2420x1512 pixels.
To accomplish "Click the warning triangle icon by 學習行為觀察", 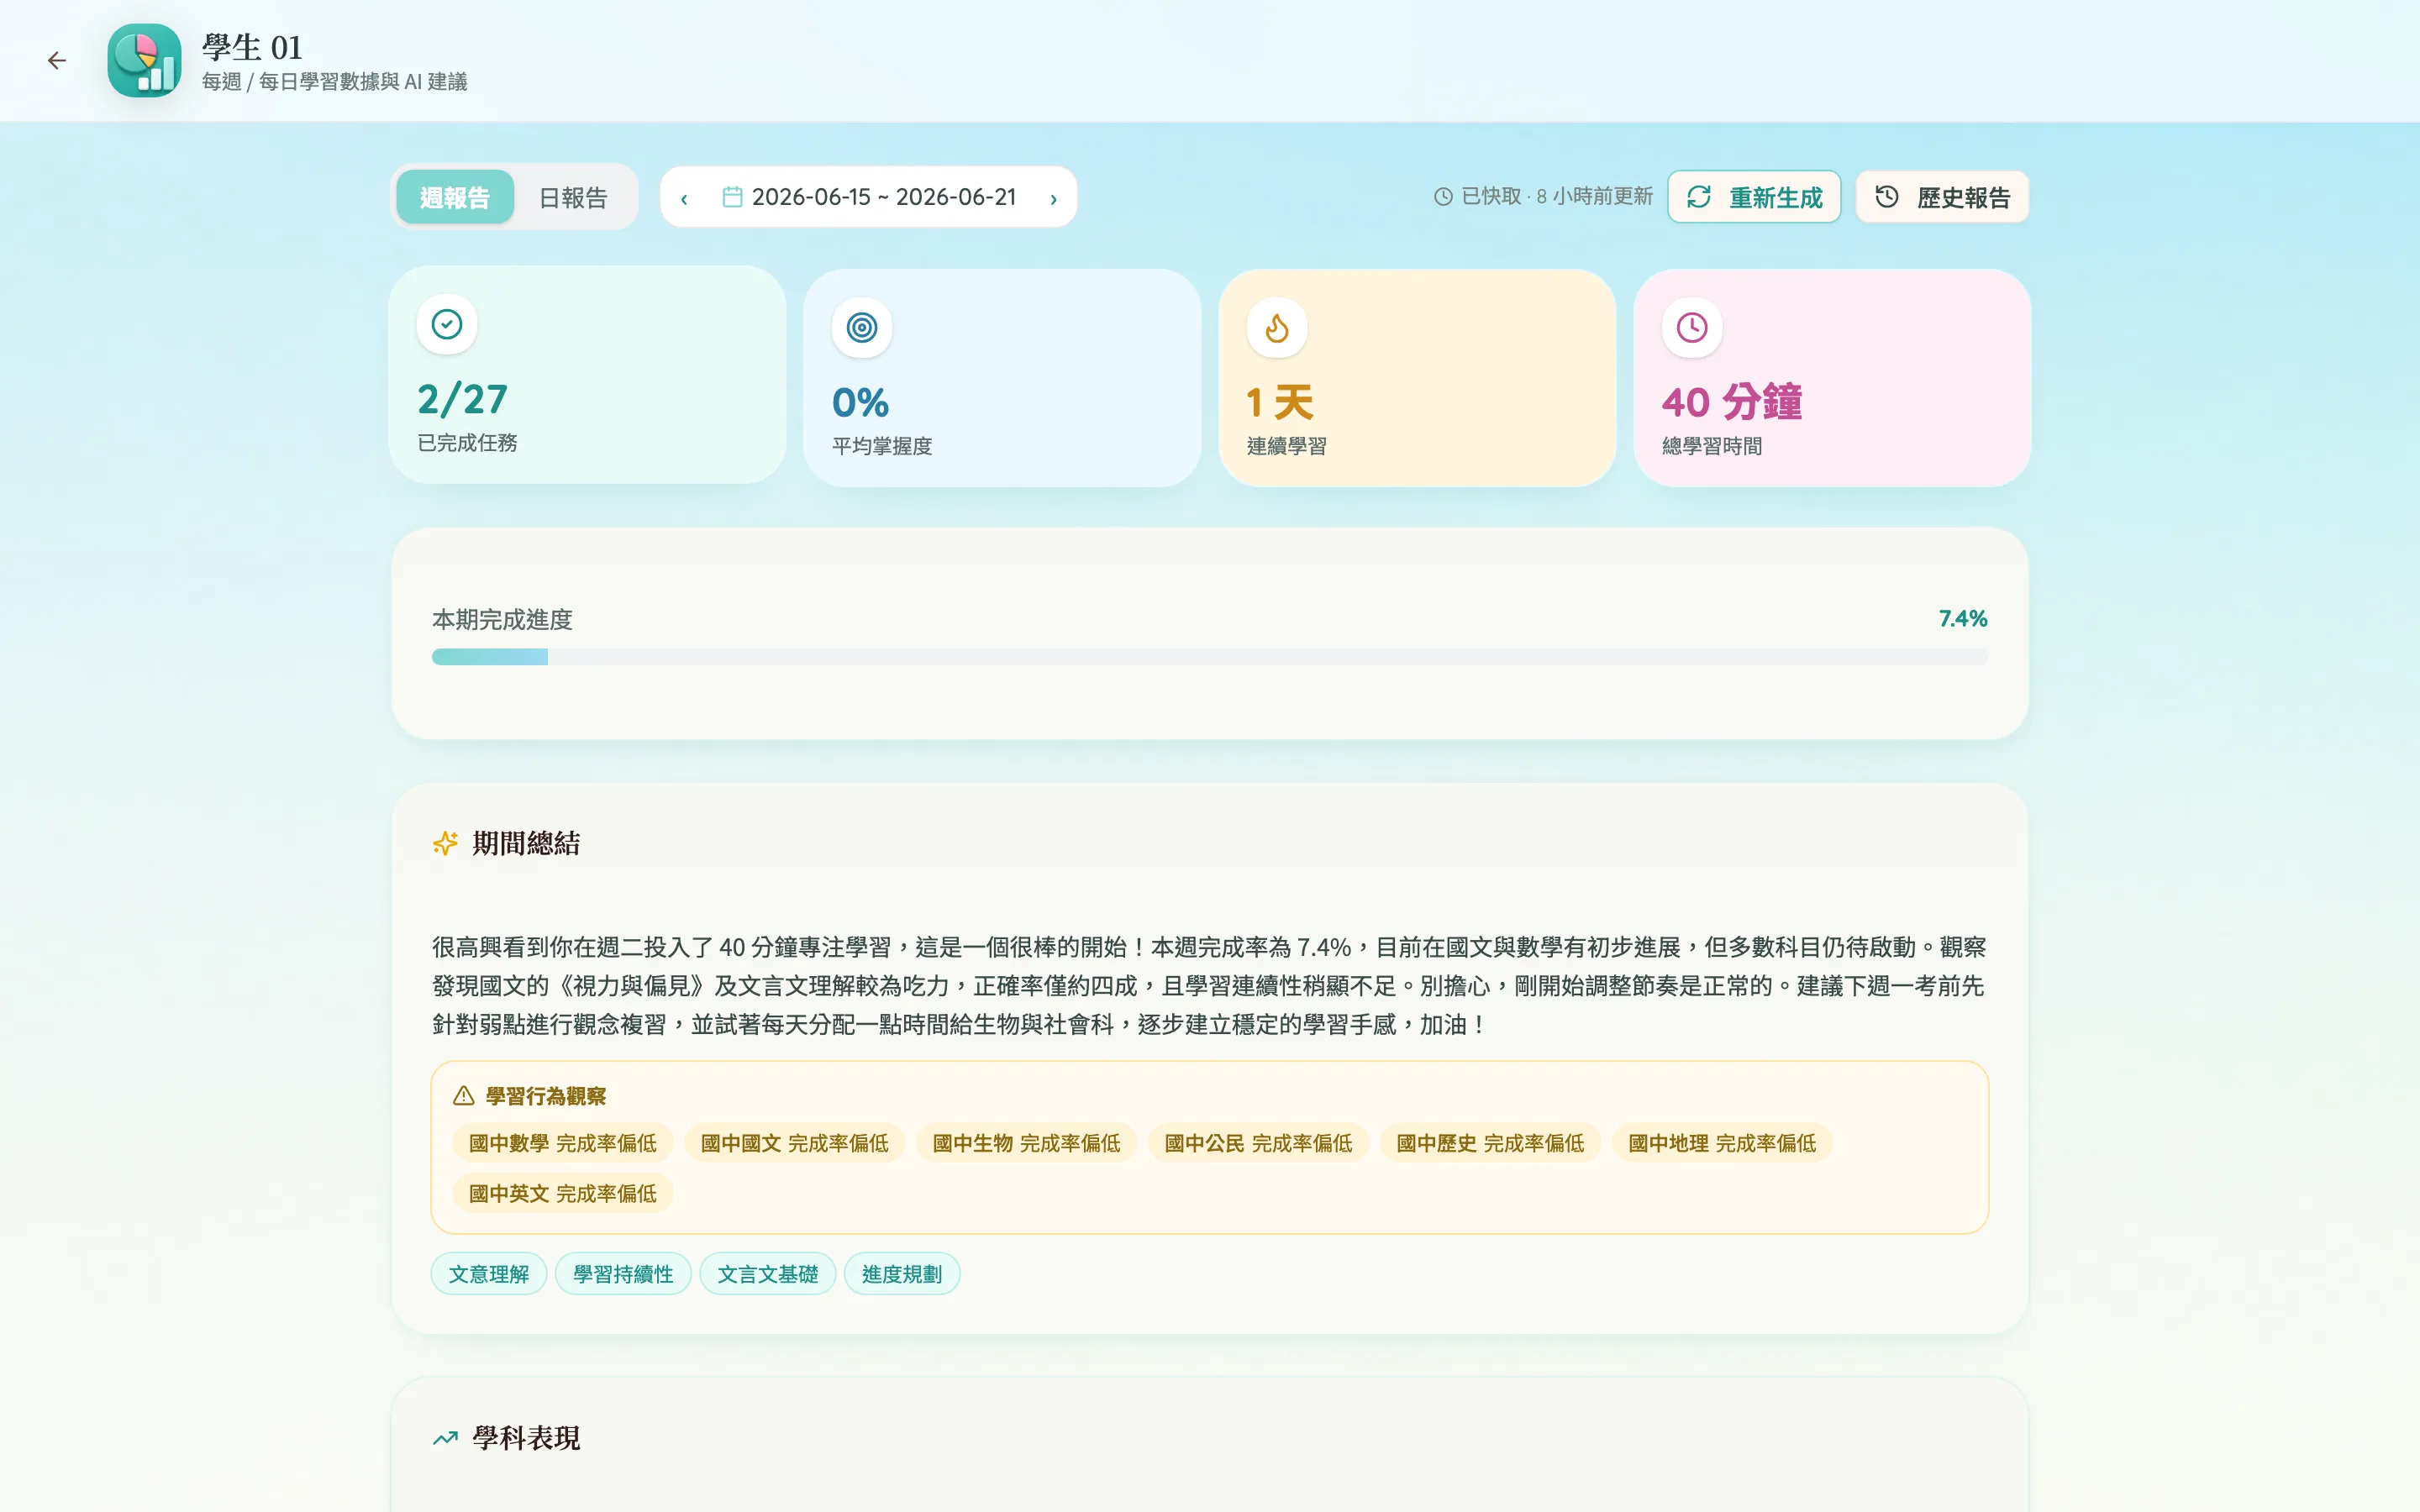I will [463, 1096].
